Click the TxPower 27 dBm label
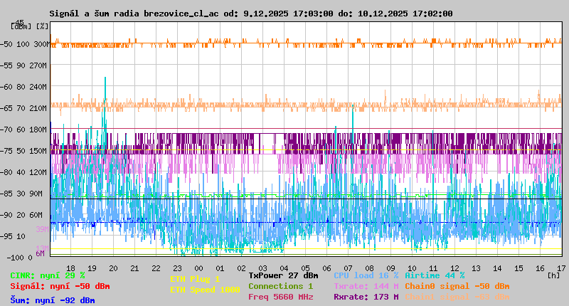569x306 pixels. (283, 275)
